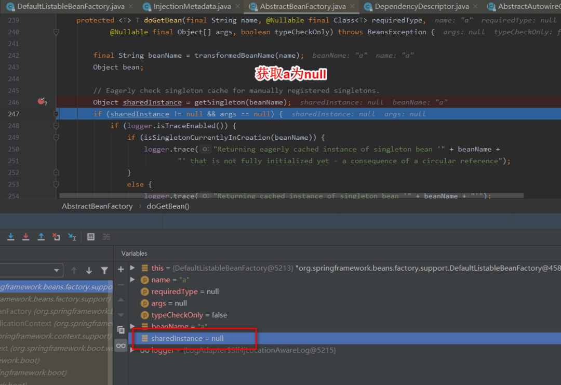Expand the 'name' variable node
561x385 pixels.
coord(132,280)
